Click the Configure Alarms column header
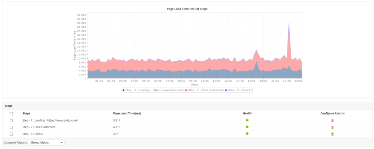Image resolution: width=374 pixels, height=149 pixels. tap(332, 113)
